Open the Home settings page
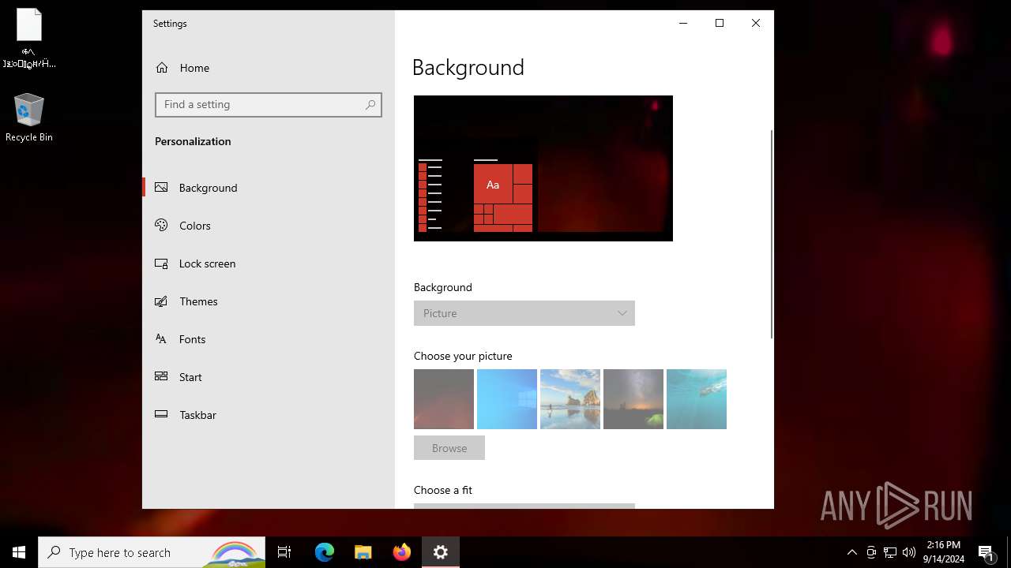 point(194,68)
